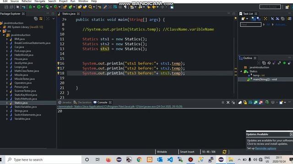Click the Task View taskbar icon

[98, 160]
